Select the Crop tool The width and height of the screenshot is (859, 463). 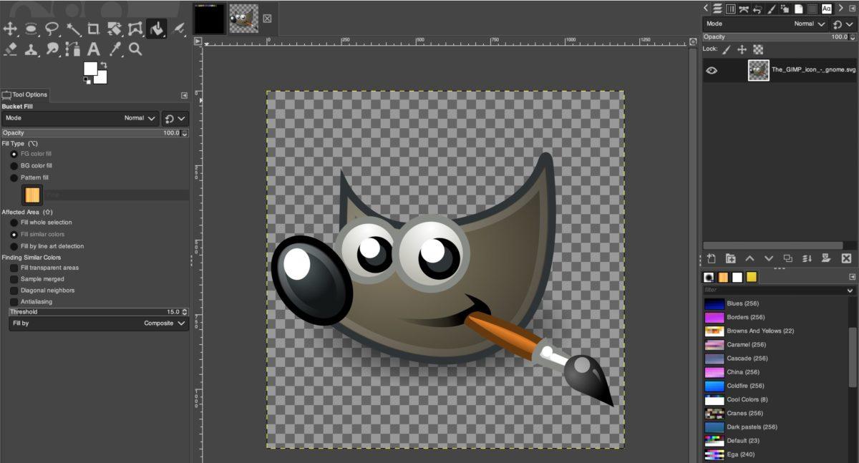pyautogui.click(x=94, y=29)
